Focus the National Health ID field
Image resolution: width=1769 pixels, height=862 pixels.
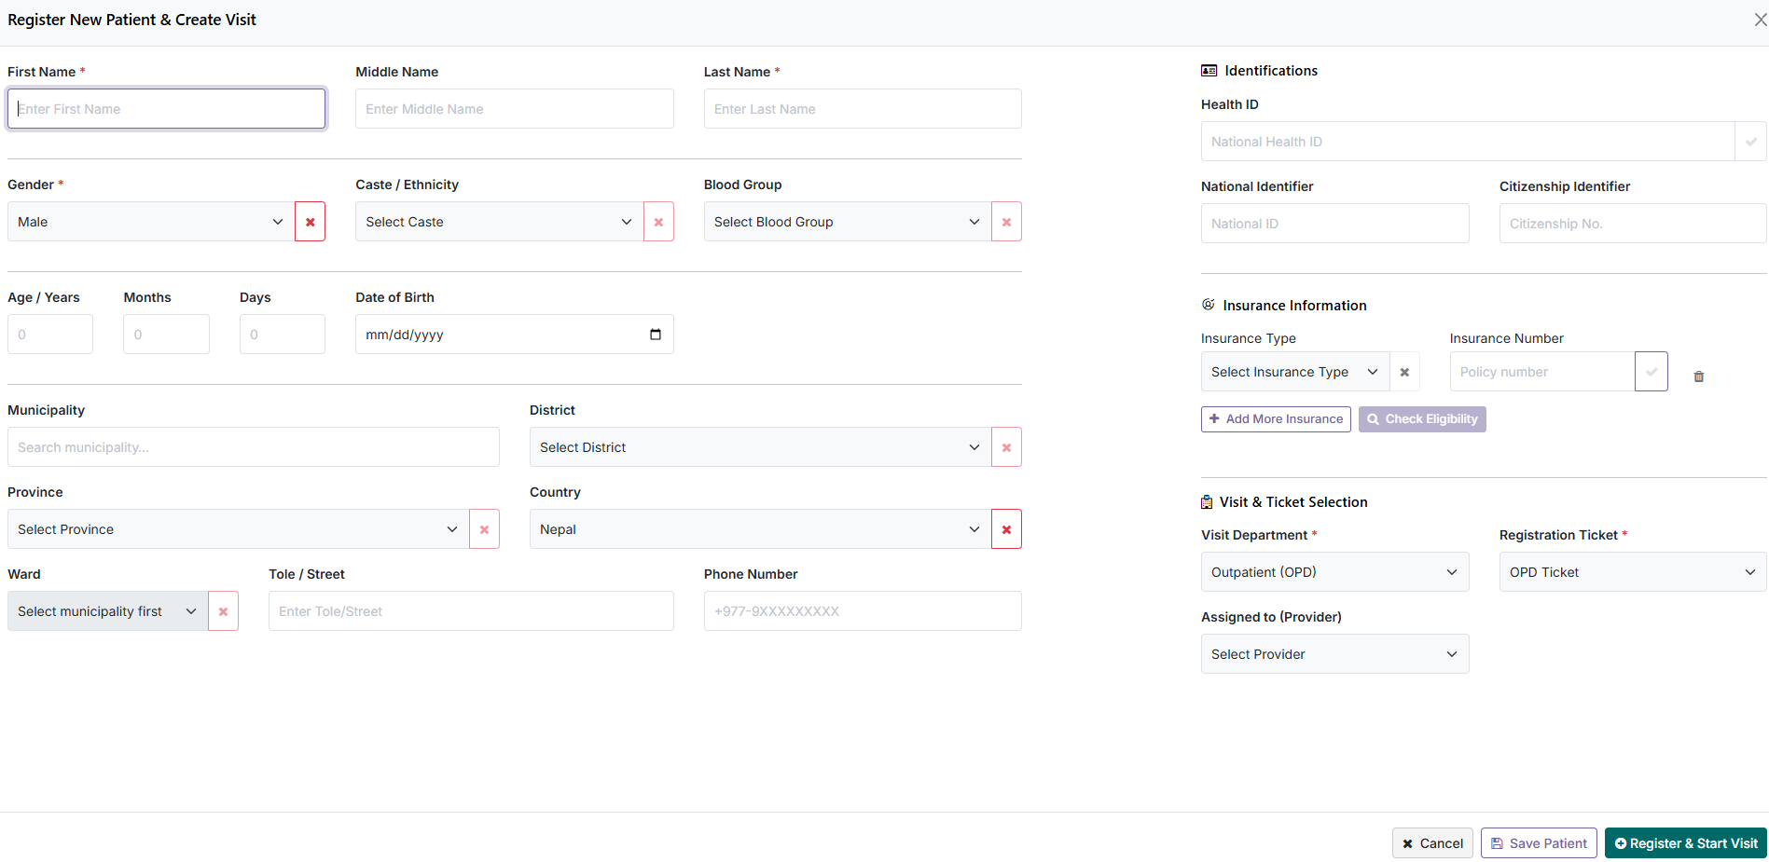pyautogui.click(x=1468, y=142)
